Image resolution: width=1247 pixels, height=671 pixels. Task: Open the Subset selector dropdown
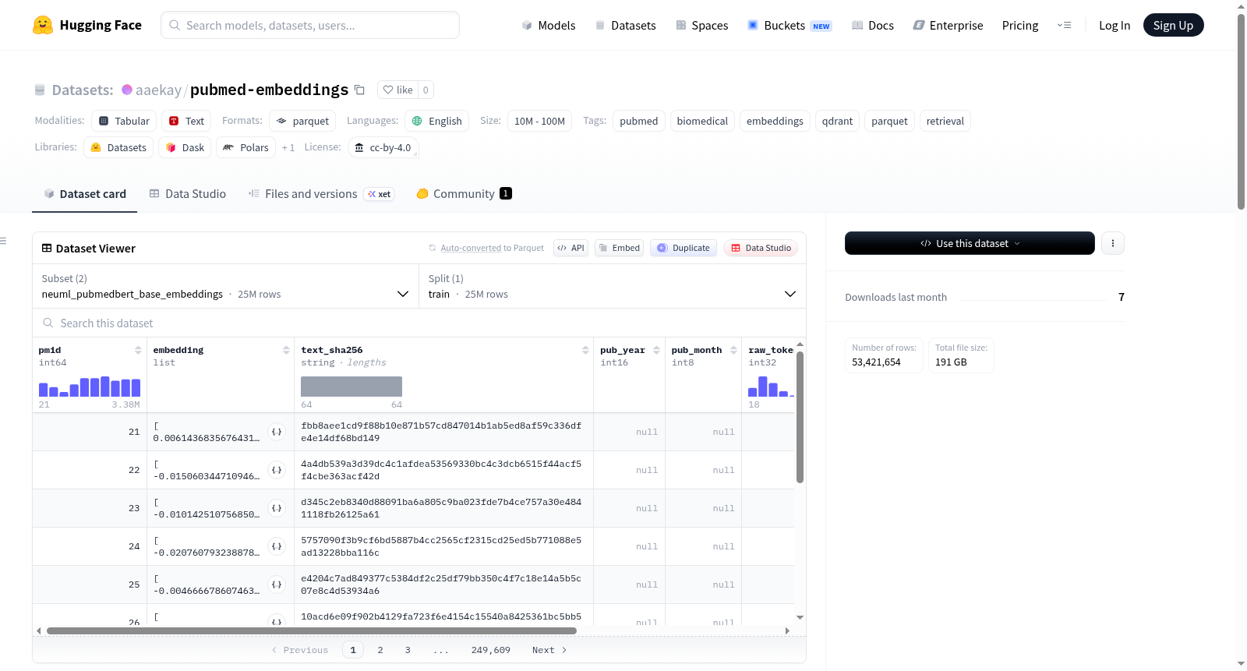[x=225, y=287]
